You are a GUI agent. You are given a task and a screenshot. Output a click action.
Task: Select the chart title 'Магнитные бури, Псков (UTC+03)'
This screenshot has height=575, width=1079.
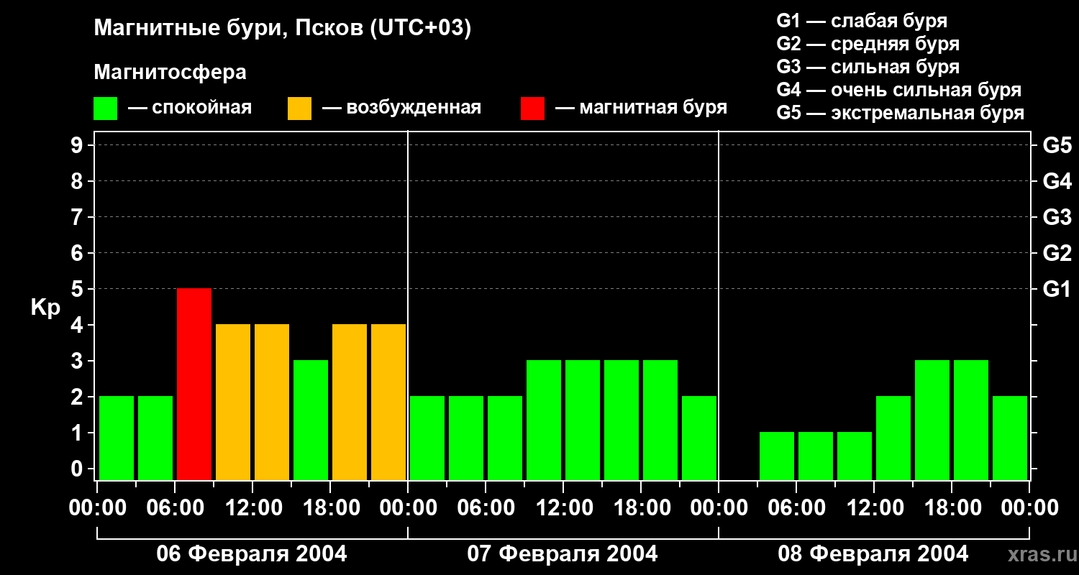click(x=283, y=29)
